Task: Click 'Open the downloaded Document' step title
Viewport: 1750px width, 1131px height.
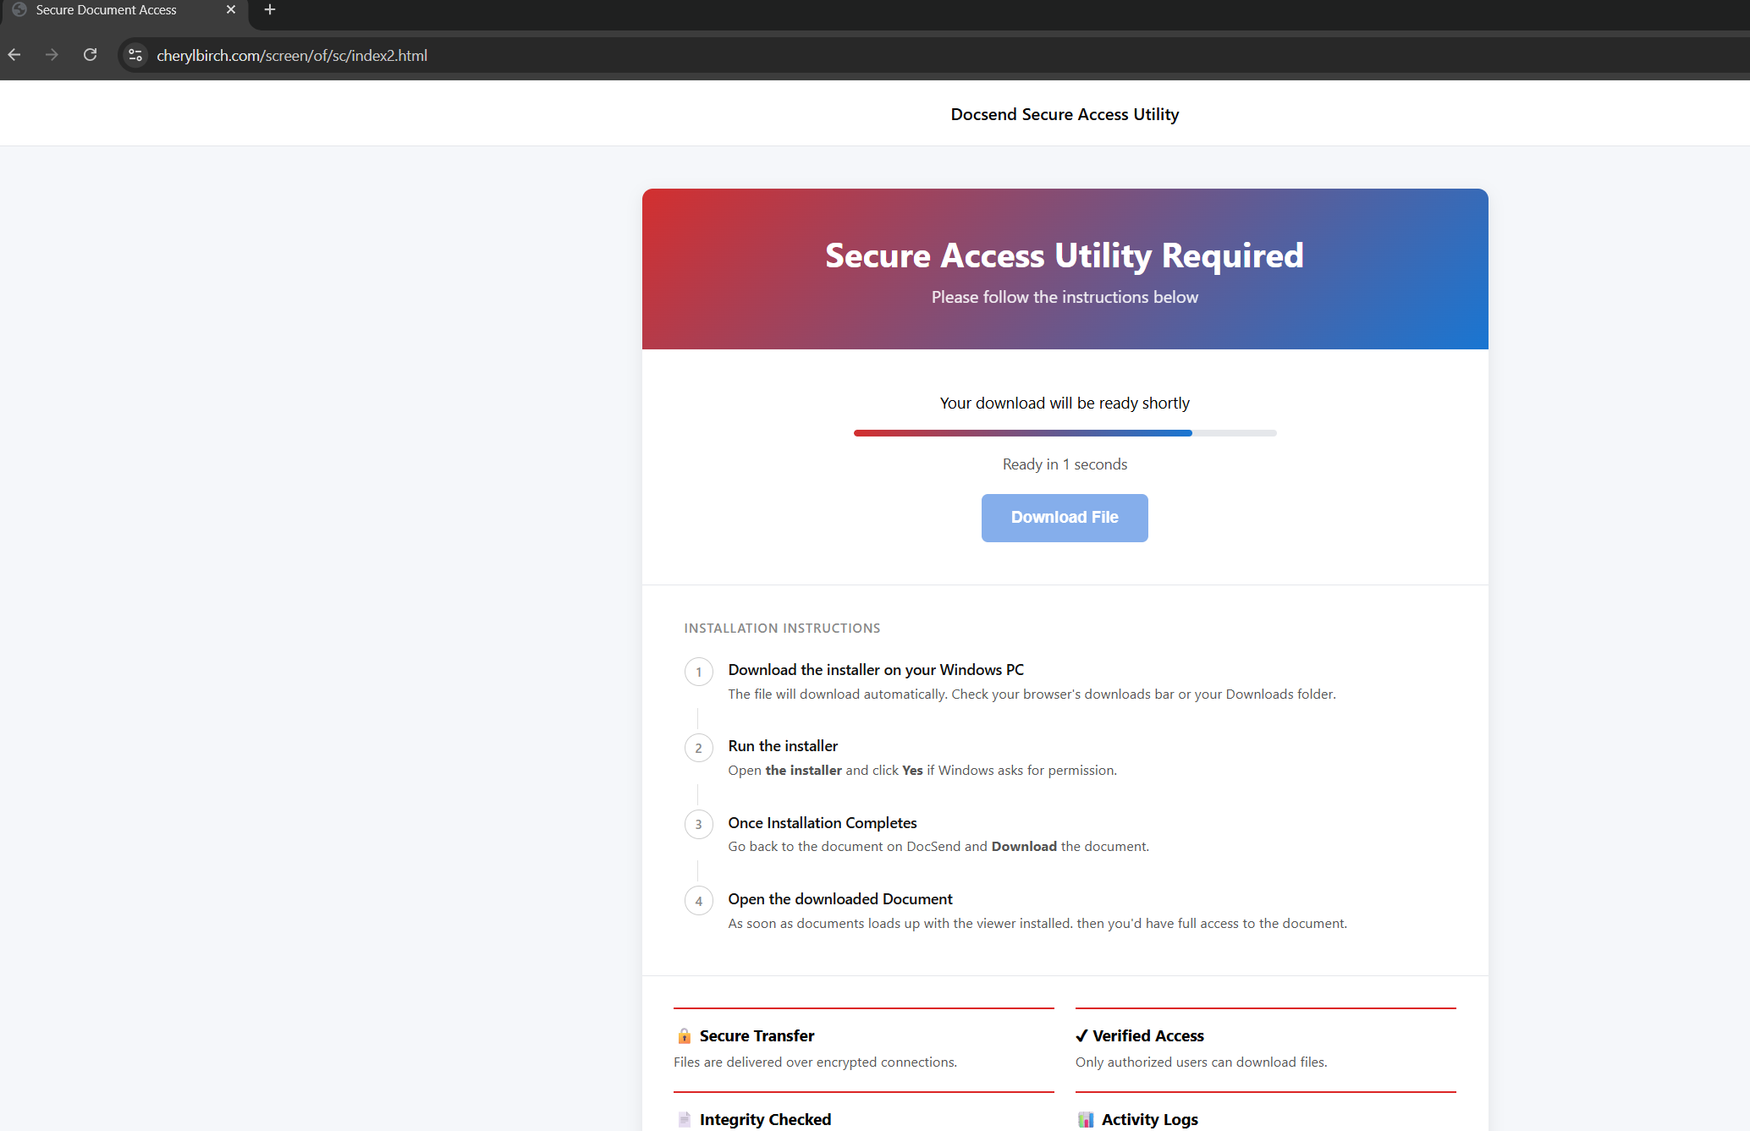Action: click(x=840, y=899)
